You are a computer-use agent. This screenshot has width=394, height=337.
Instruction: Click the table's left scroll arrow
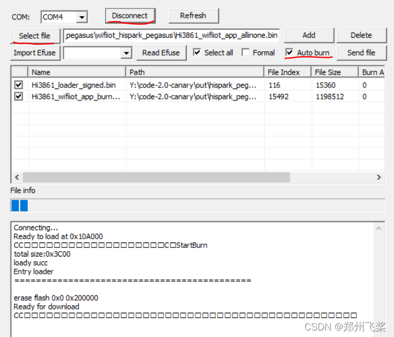point(17,177)
